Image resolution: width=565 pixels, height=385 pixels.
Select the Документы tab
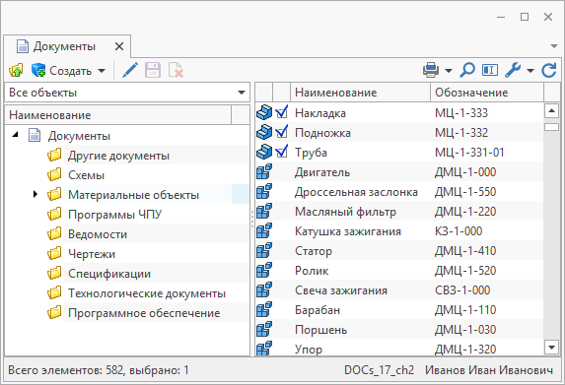pyautogui.click(x=65, y=46)
